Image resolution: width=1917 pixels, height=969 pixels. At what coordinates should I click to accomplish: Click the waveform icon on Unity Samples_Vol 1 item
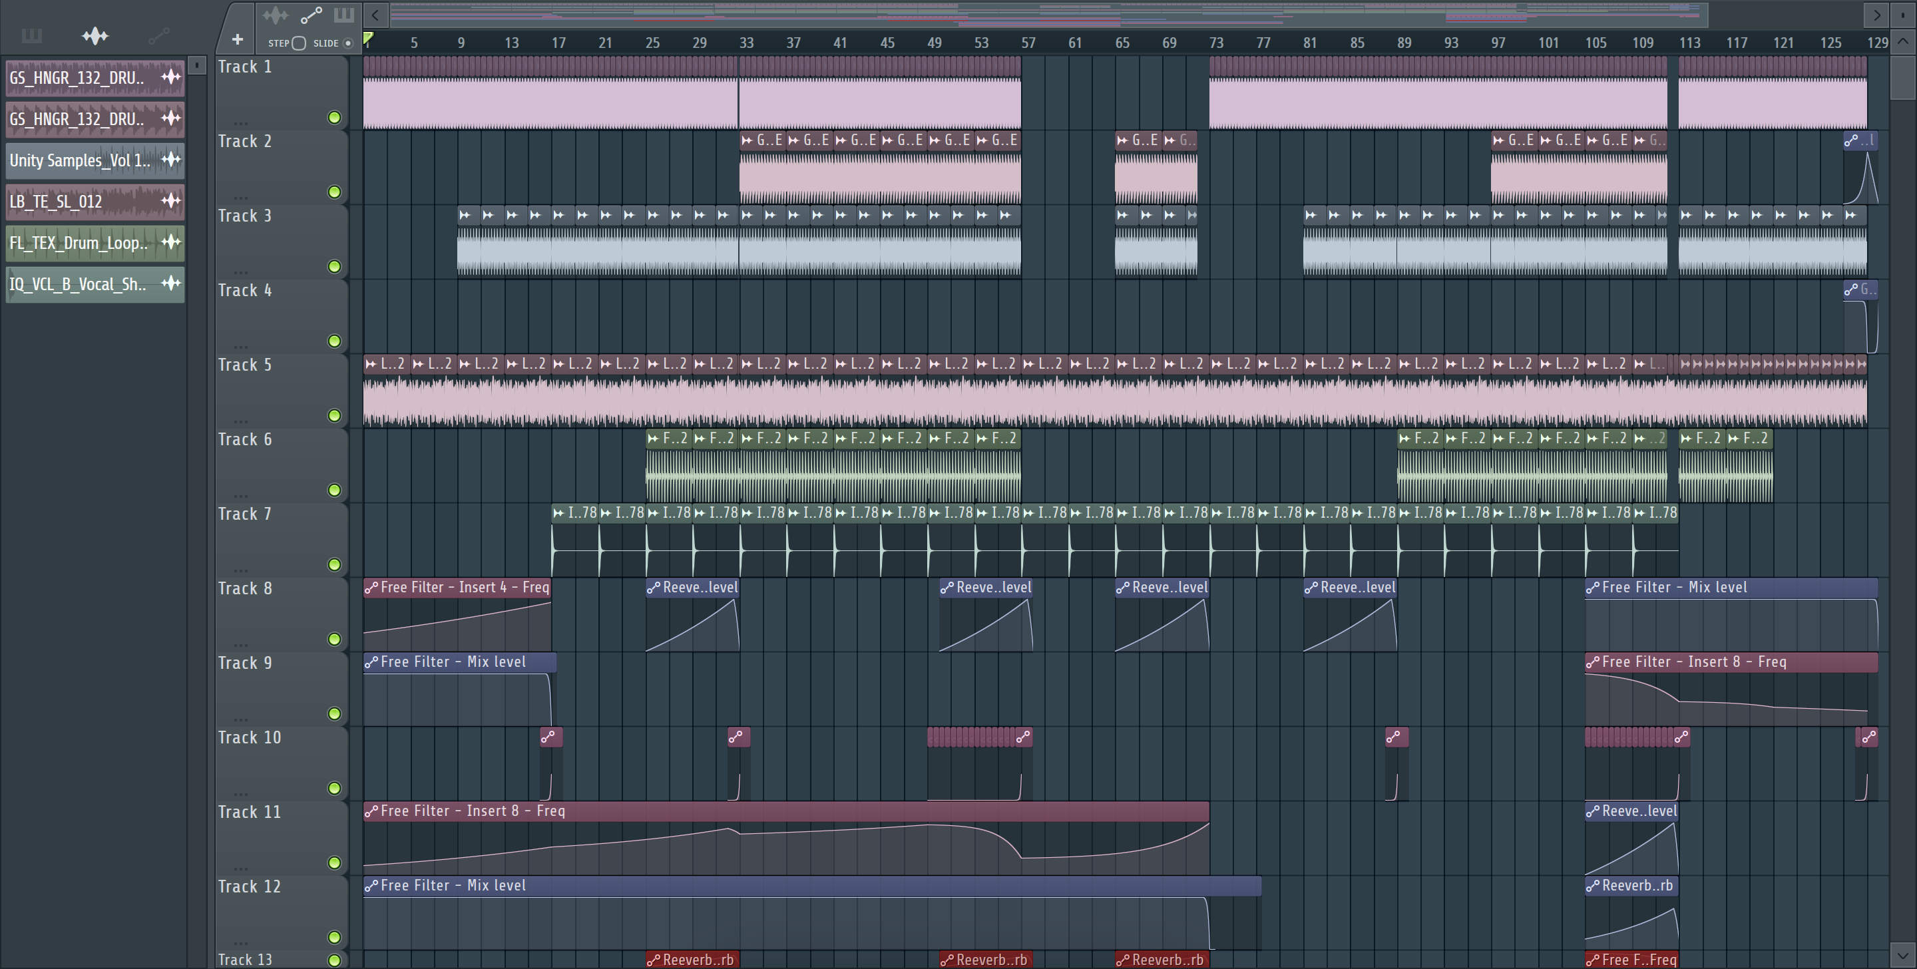click(171, 159)
